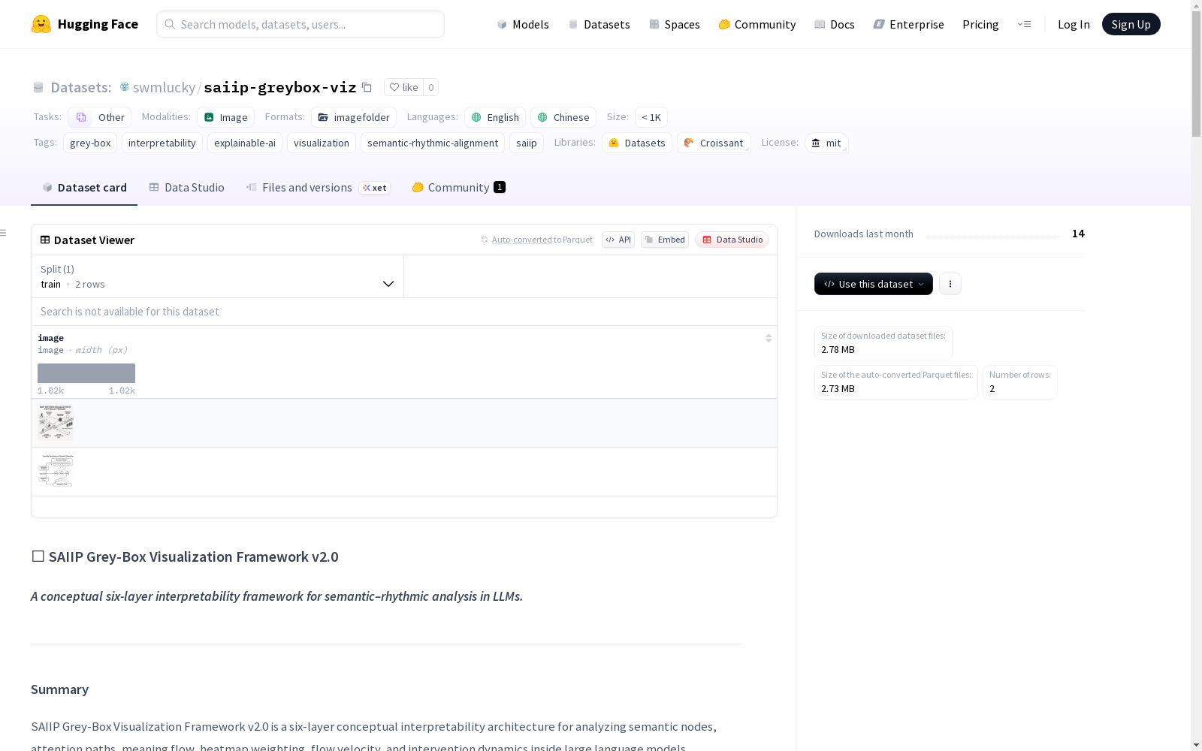Open Community in the top navigation
Image resolution: width=1202 pixels, height=751 pixels.
tap(757, 24)
